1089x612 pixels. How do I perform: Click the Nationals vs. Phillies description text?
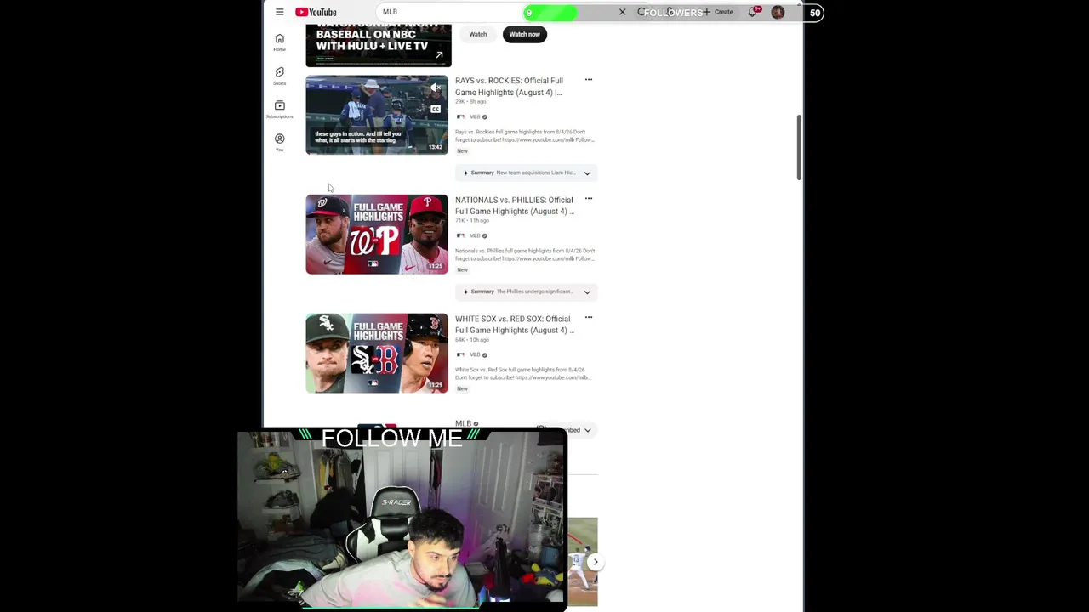[525, 255]
